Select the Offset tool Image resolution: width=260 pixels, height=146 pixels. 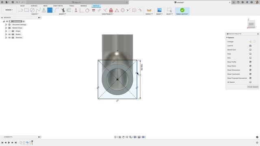pyautogui.click(x=69, y=10)
